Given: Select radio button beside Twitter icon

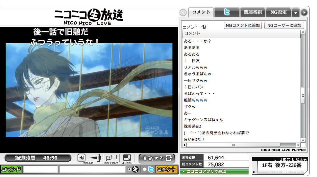Looking at the screenshot, I should (x=144, y=169).
